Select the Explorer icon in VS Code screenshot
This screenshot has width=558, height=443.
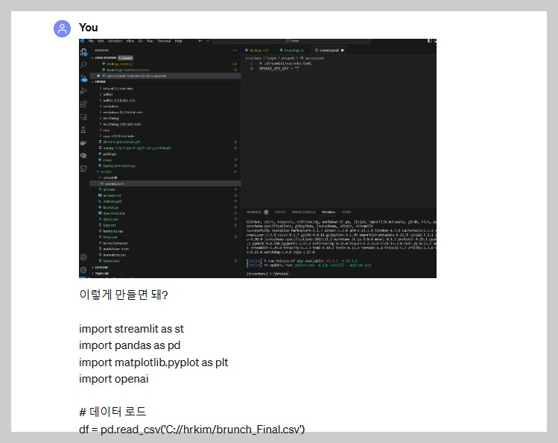[83, 52]
